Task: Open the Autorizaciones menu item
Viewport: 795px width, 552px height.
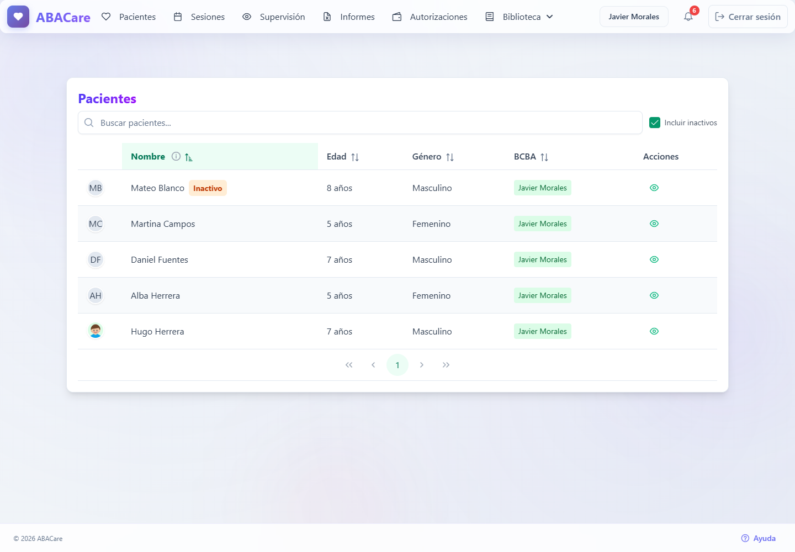Action: 430,17
